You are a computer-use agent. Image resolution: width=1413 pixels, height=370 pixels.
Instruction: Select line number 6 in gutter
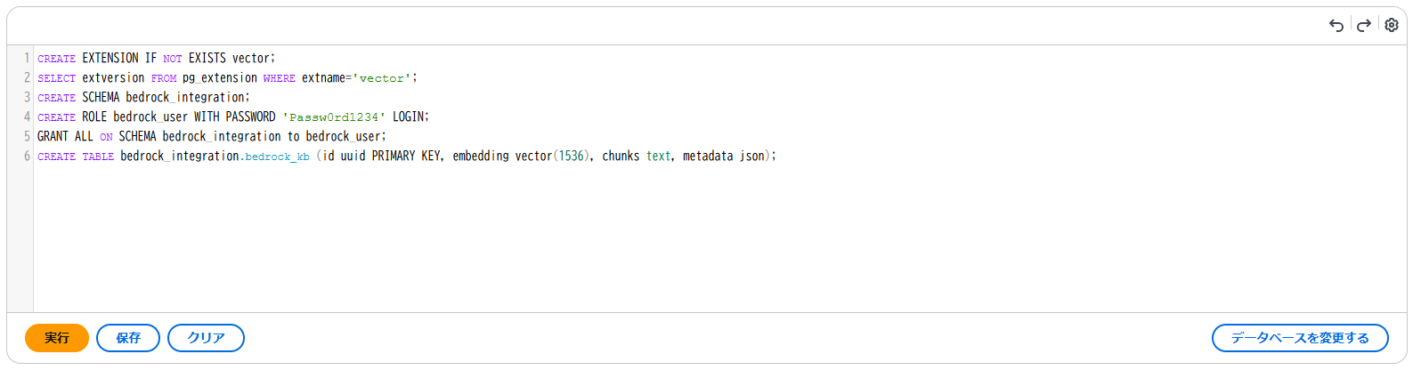click(27, 156)
